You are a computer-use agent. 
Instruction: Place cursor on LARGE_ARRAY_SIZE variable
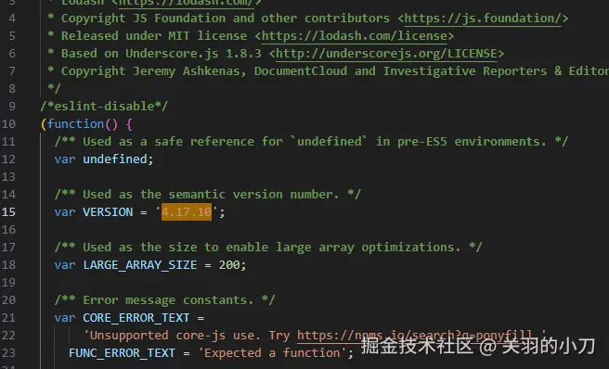[140, 265]
